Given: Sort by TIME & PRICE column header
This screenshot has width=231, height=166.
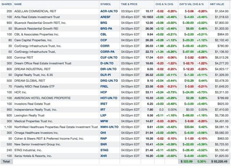Looking at the screenshot, I should 129,4.
